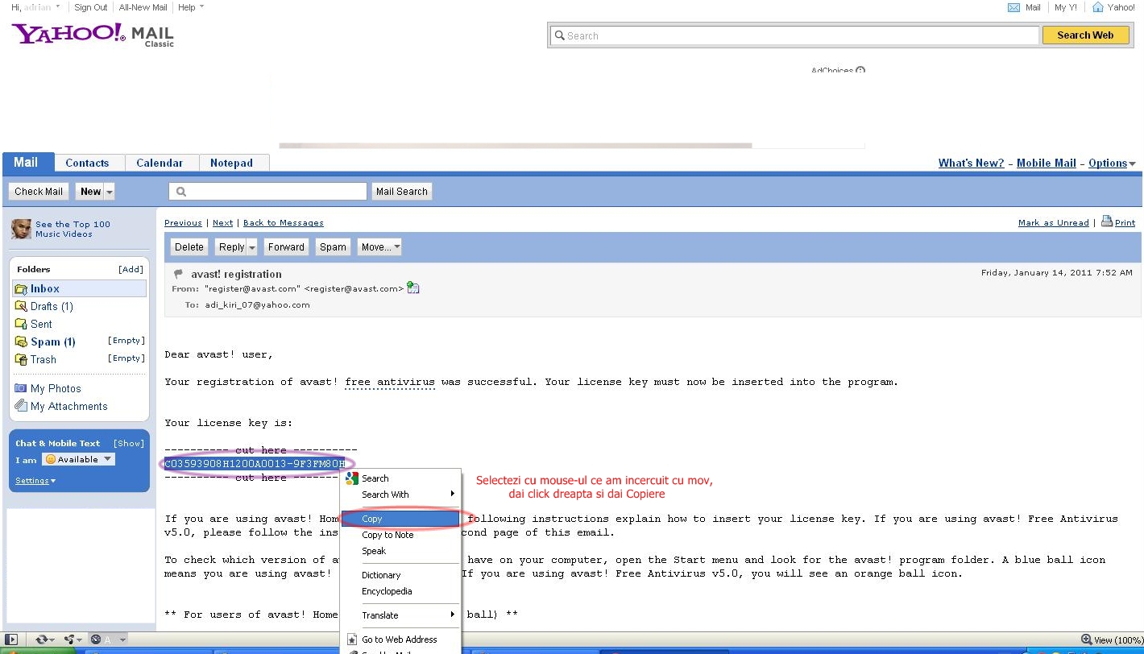This screenshot has height=654, width=1144.
Task: Click the Delete button
Action: (x=189, y=247)
